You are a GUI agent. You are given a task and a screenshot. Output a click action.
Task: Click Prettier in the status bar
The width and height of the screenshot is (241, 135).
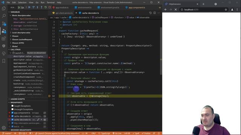(x=146, y=133)
